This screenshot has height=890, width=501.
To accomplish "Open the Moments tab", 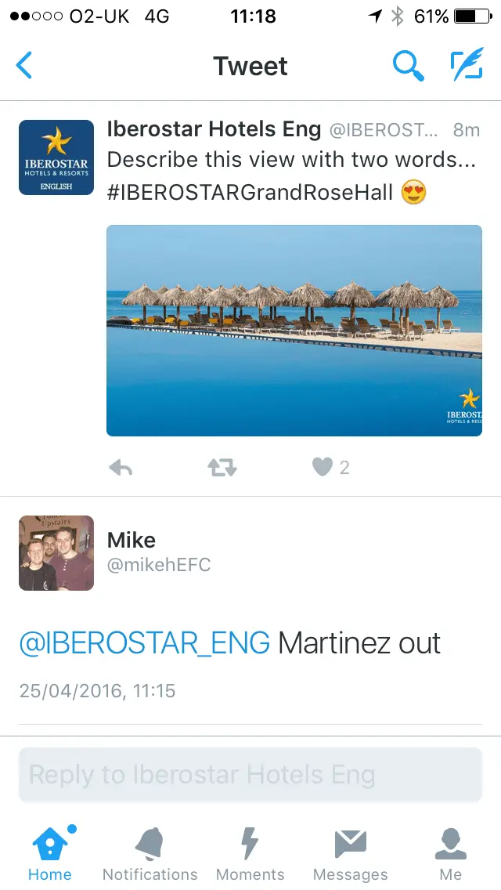I will point(250,852).
